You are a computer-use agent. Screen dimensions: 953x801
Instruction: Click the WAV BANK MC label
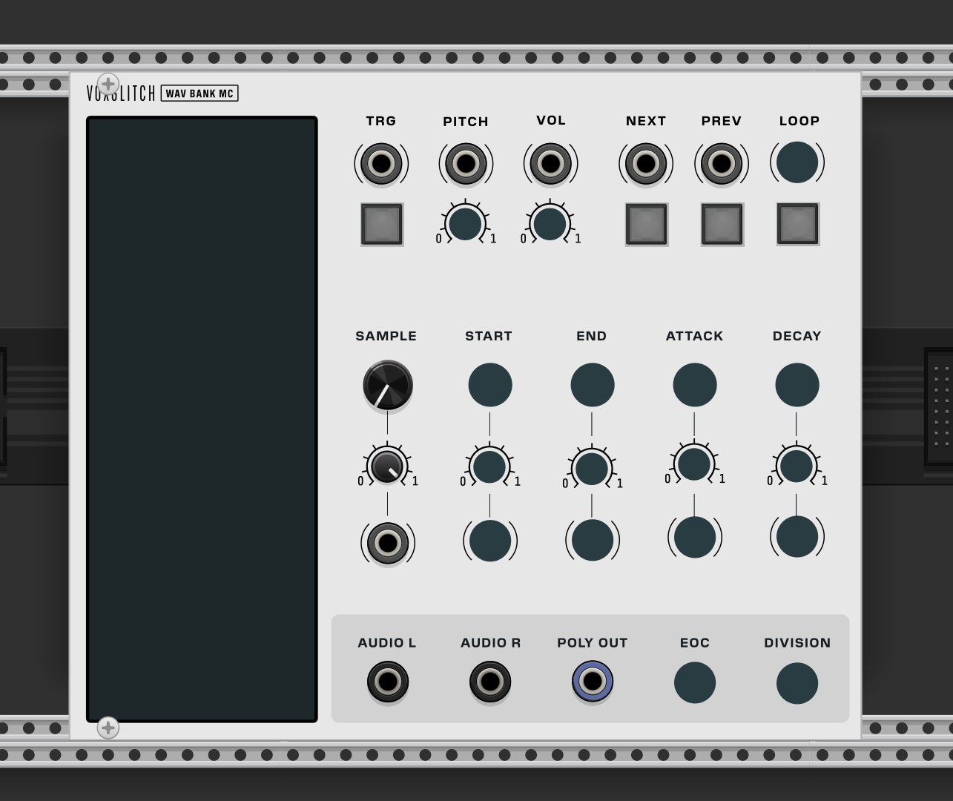[x=199, y=93]
